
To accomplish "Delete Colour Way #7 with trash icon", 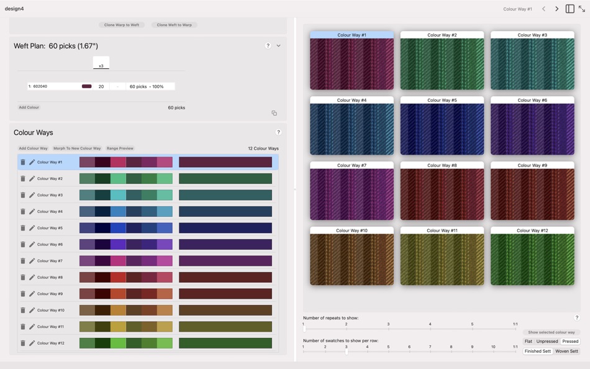I will click(x=22, y=260).
